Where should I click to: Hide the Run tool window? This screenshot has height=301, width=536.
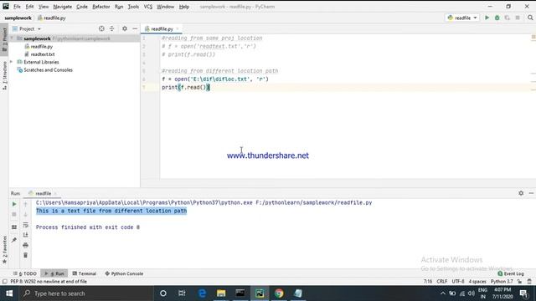(531, 193)
